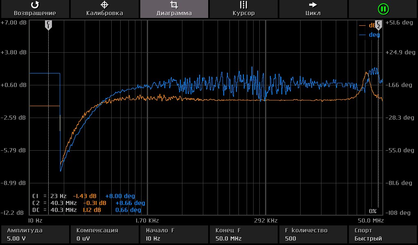
Task: Open the Начало F 10 Hz setting
Action: (174, 234)
